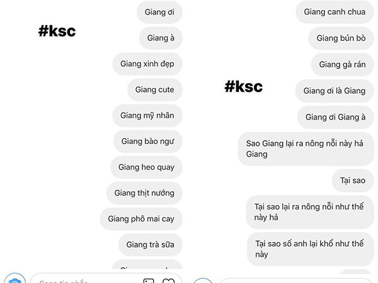The width and height of the screenshot is (378, 283).
Task: Send a heart with the heart icon
Action: click(x=168, y=280)
